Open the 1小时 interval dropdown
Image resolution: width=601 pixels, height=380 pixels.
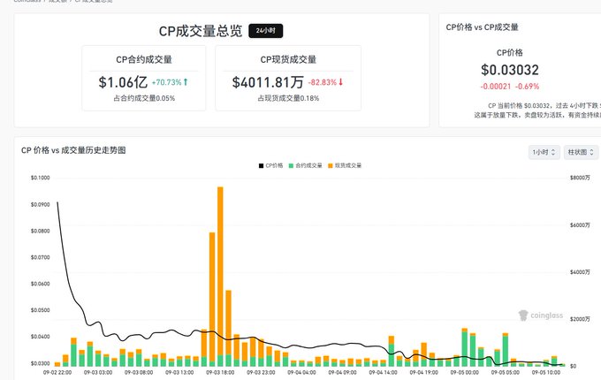(544, 152)
